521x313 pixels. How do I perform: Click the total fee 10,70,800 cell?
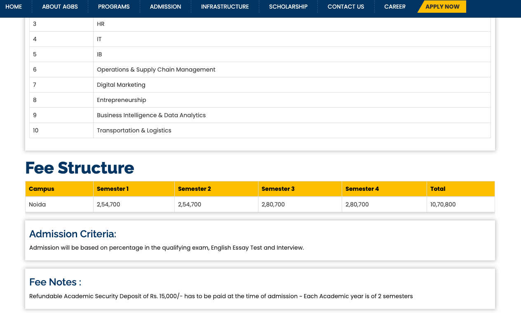coord(443,204)
